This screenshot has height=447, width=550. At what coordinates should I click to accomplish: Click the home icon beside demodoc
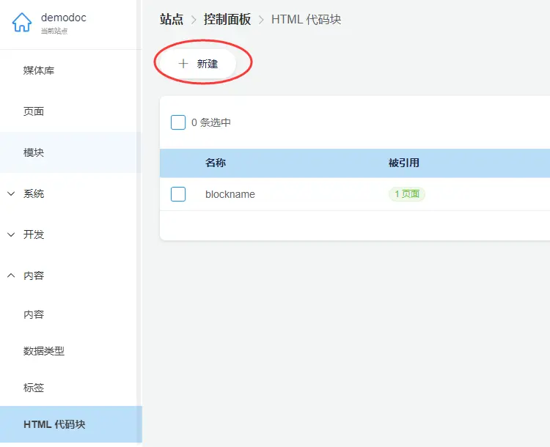[x=22, y=23]
